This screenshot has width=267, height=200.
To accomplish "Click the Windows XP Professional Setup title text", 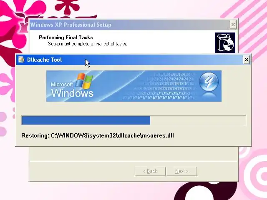I will (x=71, y=25).
